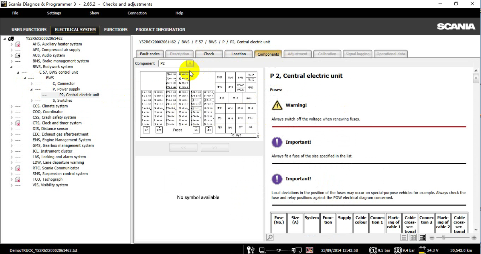Click the ignition key USB status icon
The height and width of the screenshot is (254, 481).
(x=250, y=250)
